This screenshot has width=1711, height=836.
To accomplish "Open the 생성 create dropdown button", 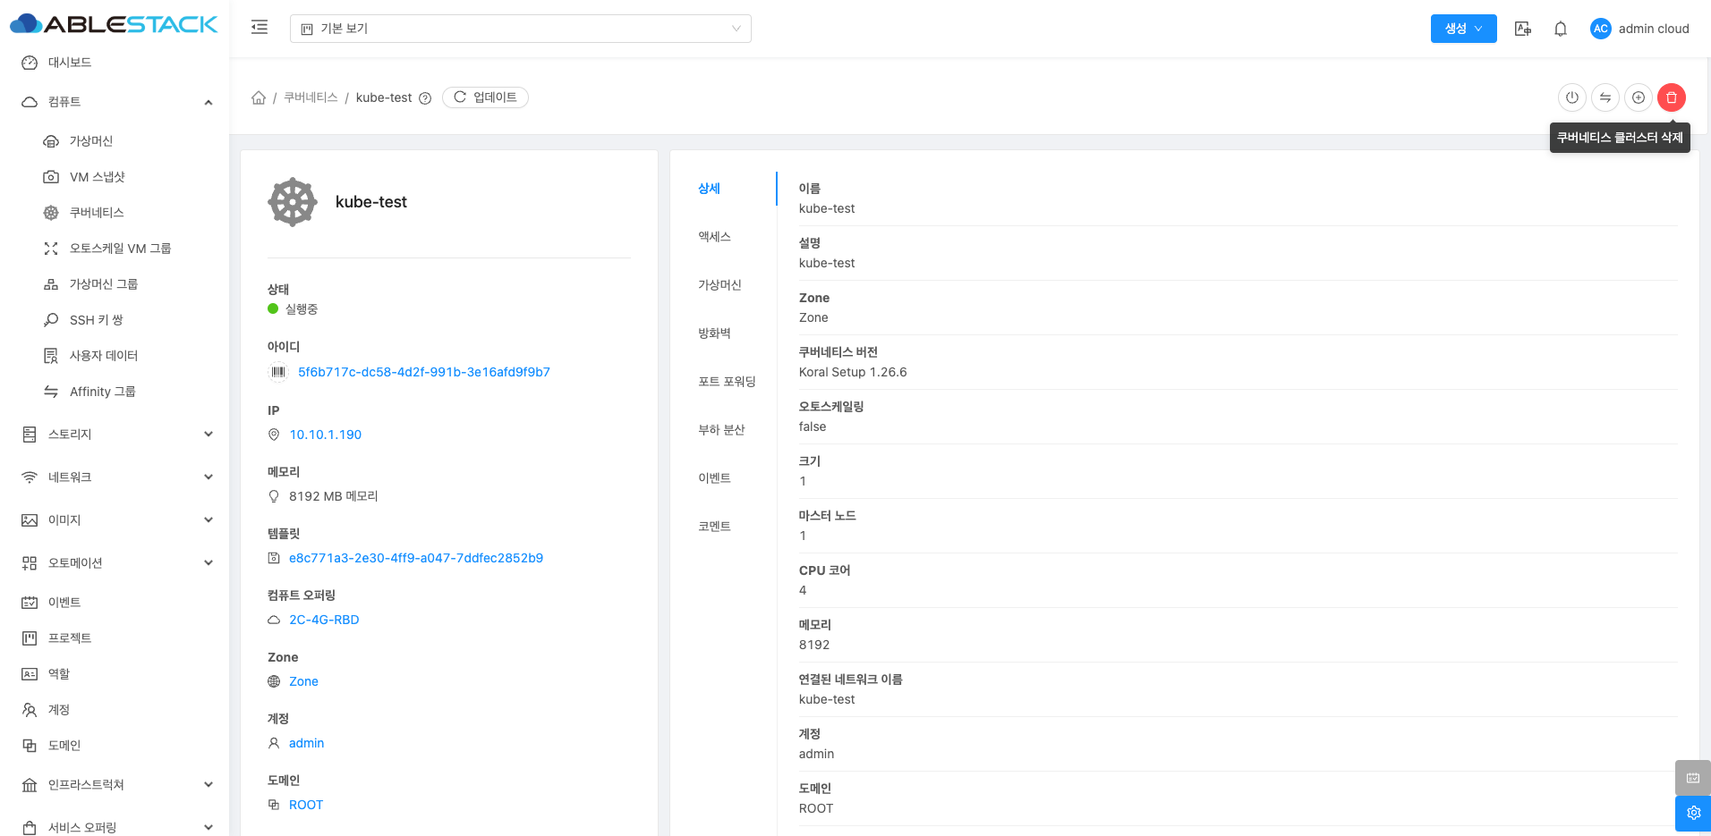I will point(1463,29).
